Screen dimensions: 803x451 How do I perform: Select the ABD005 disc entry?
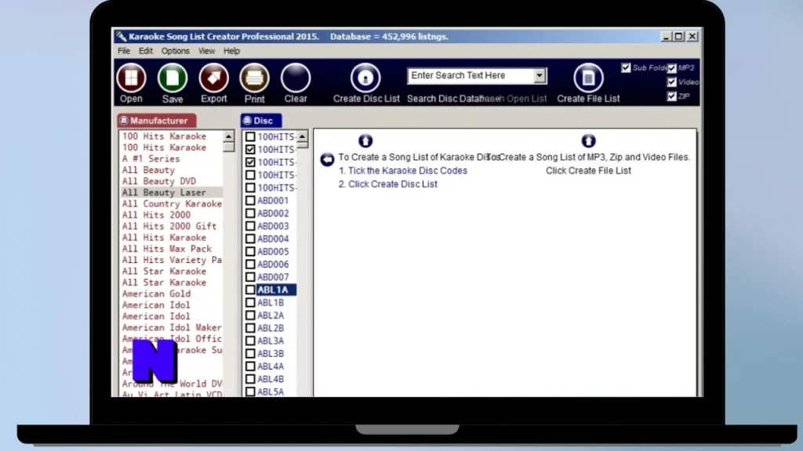pyautogui.click(x=273, y=251)
